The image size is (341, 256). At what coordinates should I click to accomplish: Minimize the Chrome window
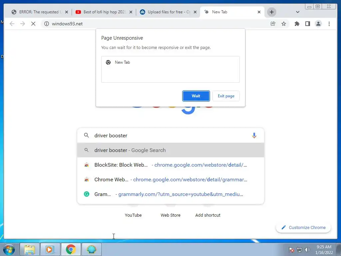[309, 7]
